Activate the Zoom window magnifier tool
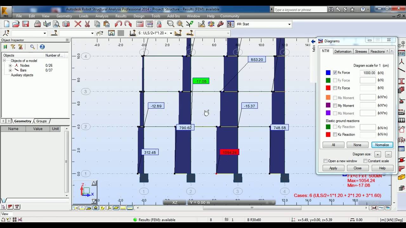This screenshot has width=406, height=228. click(170, 24)
